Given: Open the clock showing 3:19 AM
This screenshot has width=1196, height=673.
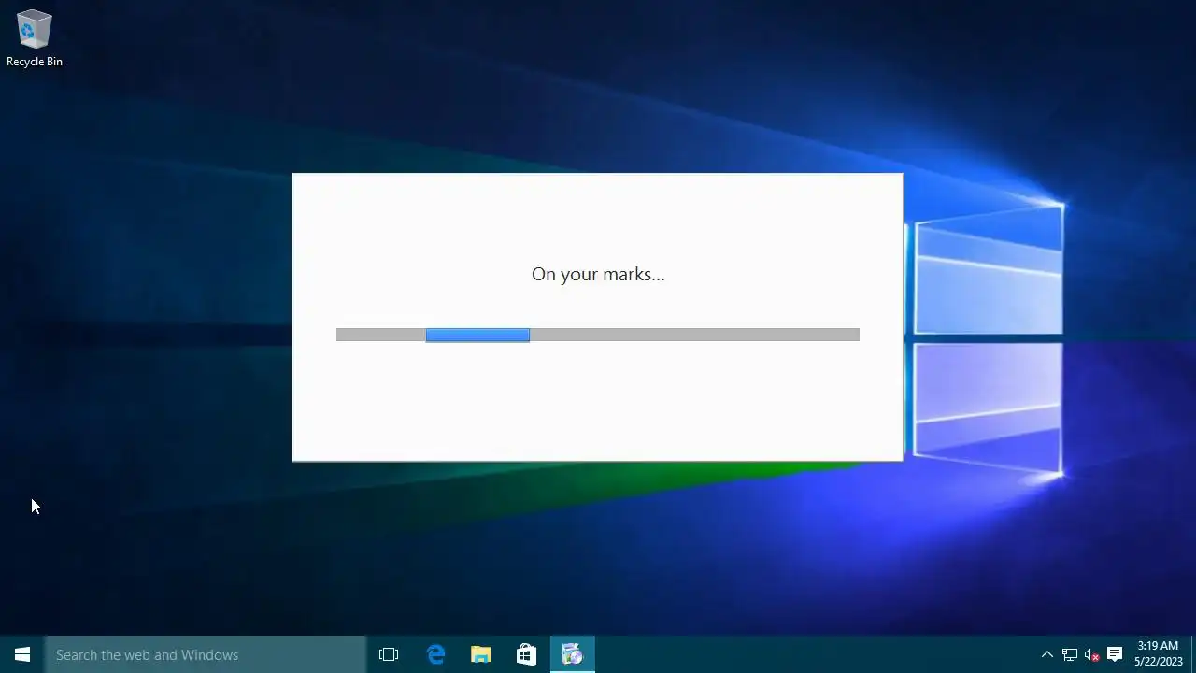Looking at the screenshot, I should click(1158, 653).
